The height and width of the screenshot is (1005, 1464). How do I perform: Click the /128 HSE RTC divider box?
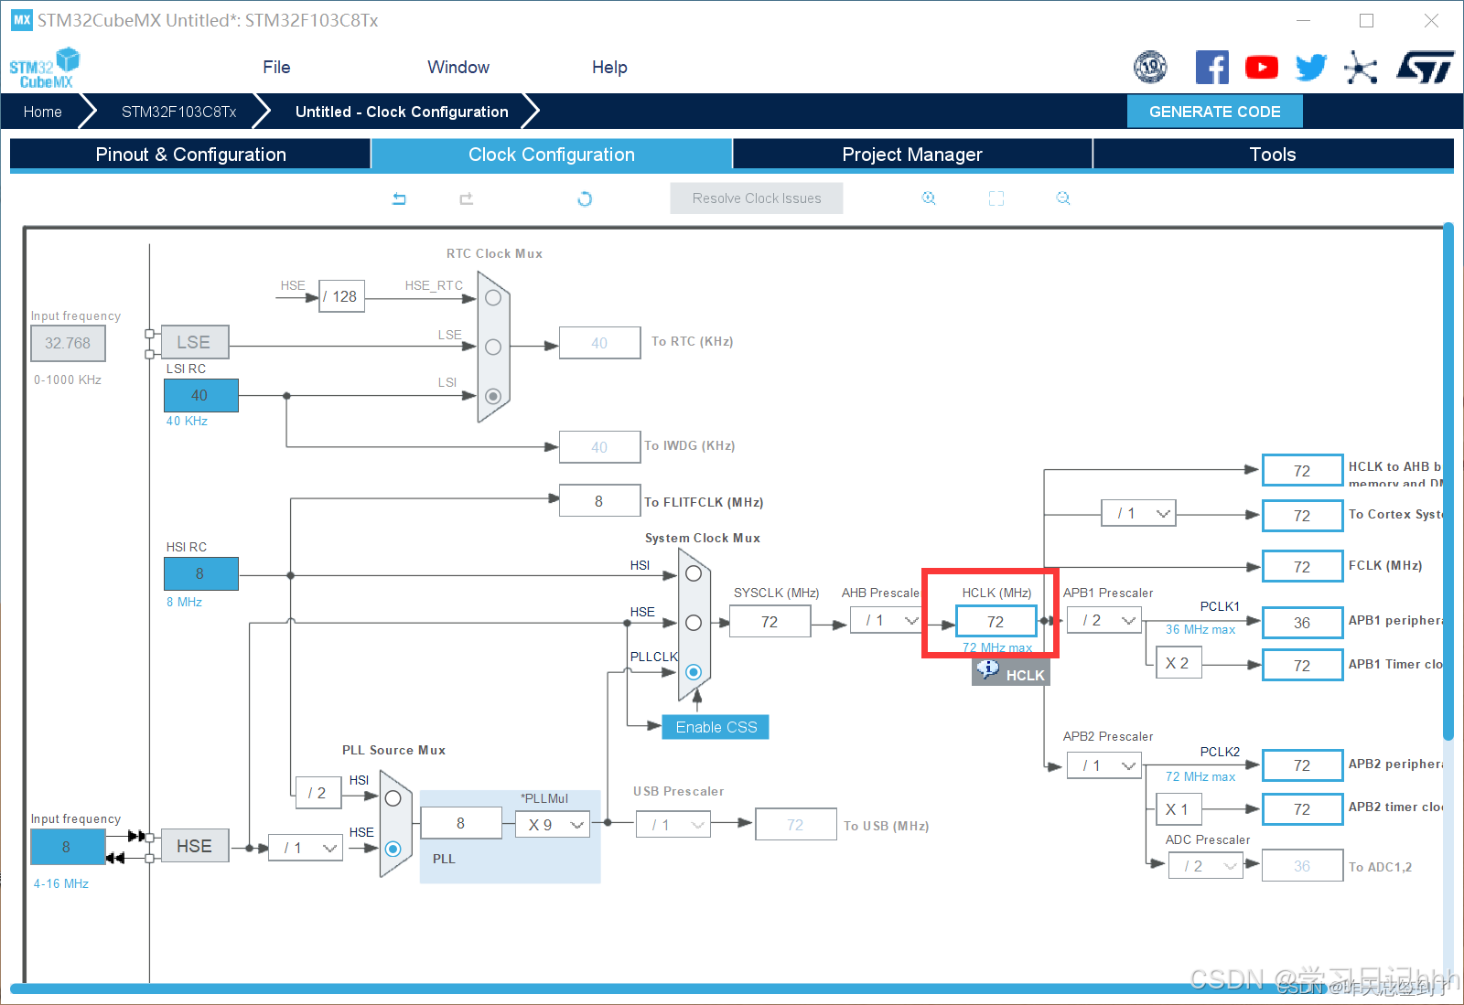pyautogui.click(x=342, y=296)
